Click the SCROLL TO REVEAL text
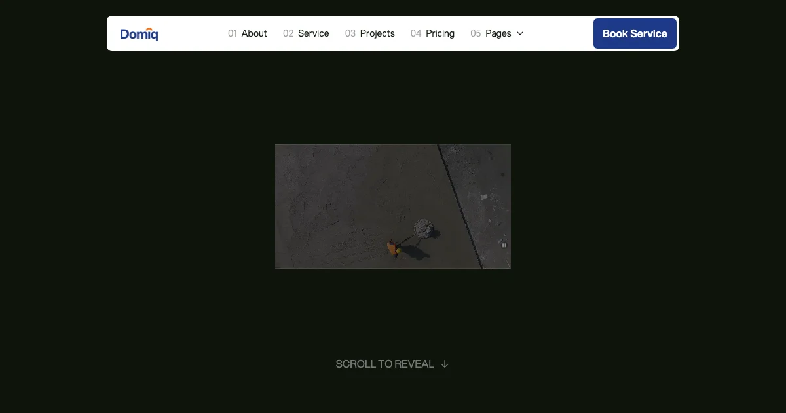Viewport: 786px width, 413px height. (x=385, y=364)
